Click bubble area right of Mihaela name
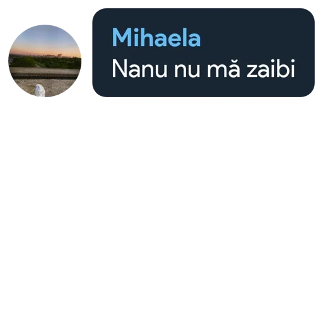The width and height of the screenshot is (323, 323). [x=257, y=38]
